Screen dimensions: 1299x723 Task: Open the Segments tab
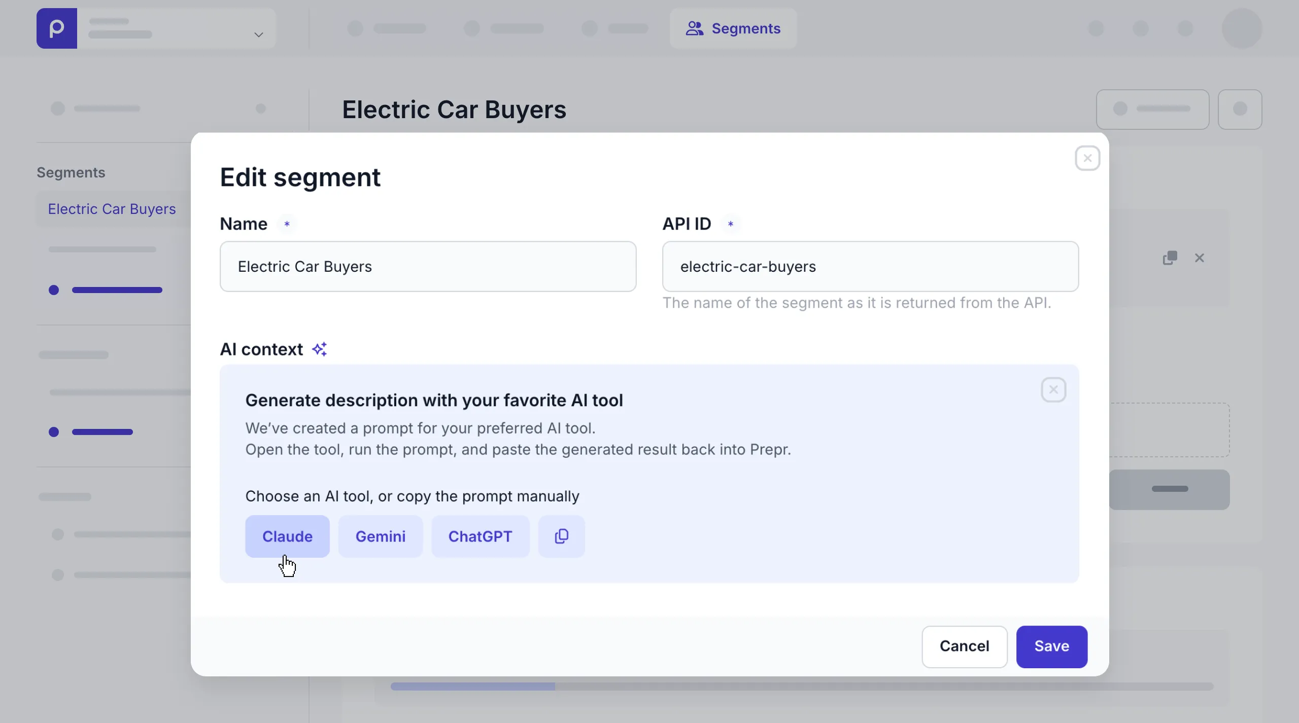click(733, 28)
